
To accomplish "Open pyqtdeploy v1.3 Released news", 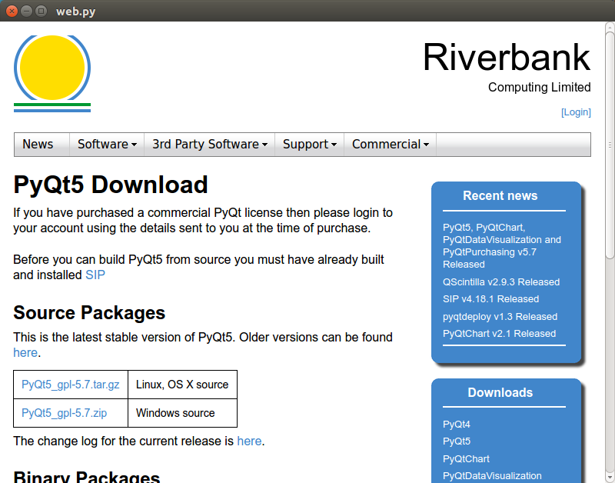I will (x=500, y=317).
